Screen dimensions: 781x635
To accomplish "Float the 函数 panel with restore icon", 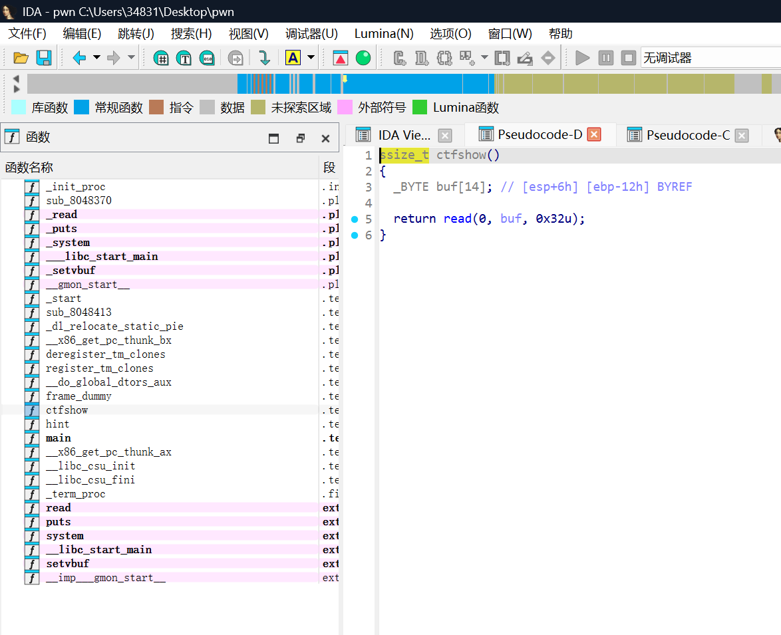I will click(300, 138).
